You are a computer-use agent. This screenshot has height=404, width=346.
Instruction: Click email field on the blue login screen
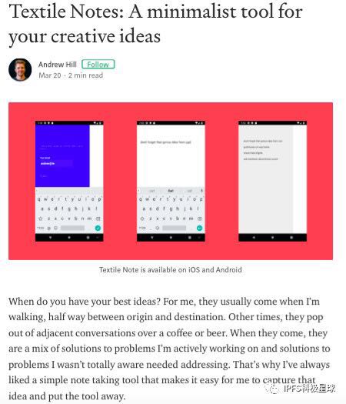(x=56, y=164)
